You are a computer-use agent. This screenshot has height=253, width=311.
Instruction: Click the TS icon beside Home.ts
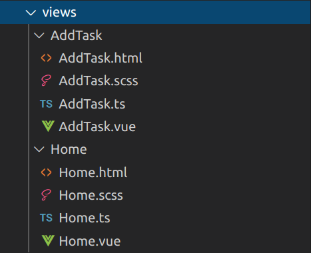tap(46, 218)
